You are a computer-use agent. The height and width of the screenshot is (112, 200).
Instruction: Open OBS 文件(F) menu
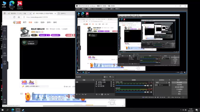(x=78, y=9)
